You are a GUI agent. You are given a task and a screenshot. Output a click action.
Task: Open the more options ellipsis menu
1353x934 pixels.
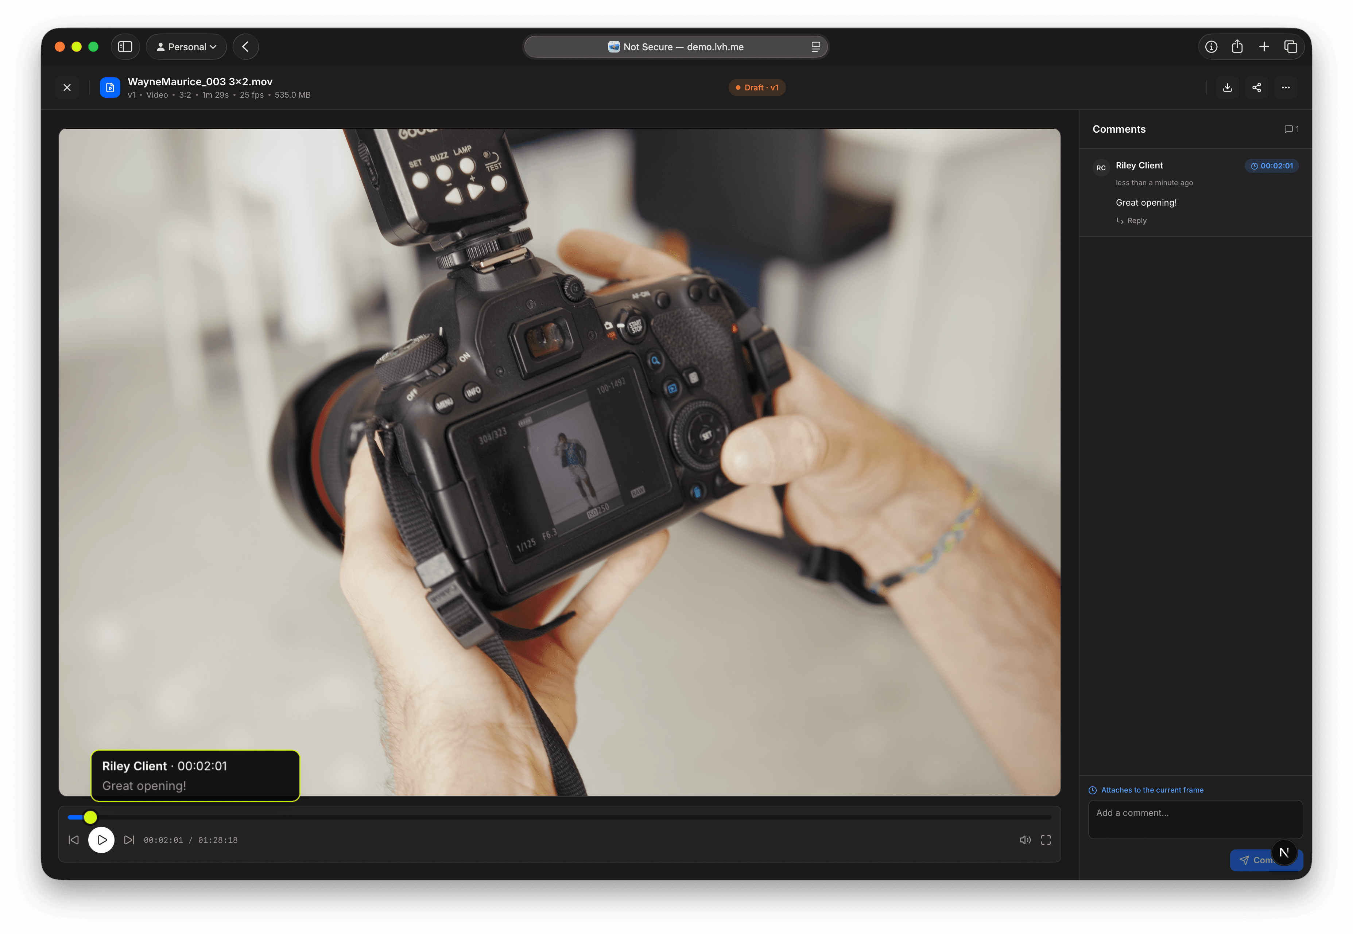coord(1286,88)
